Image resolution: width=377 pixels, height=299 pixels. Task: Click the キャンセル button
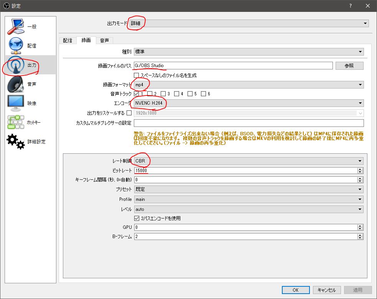click(x=327, y=290)
